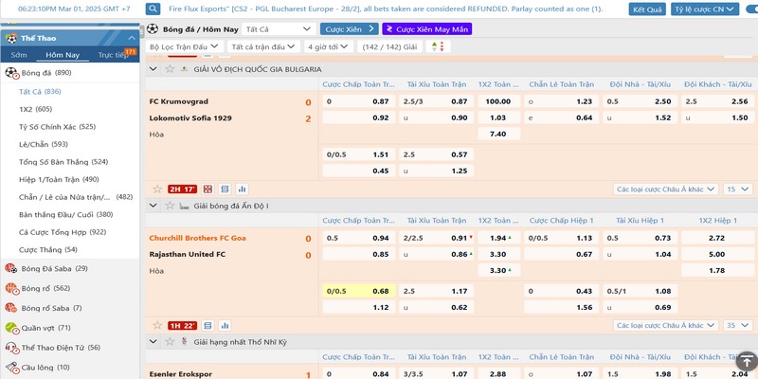
Task: Pick 0.94 odds for Churchill Brothers handicap
Action: pyautogui.click(x=380, y=238)
